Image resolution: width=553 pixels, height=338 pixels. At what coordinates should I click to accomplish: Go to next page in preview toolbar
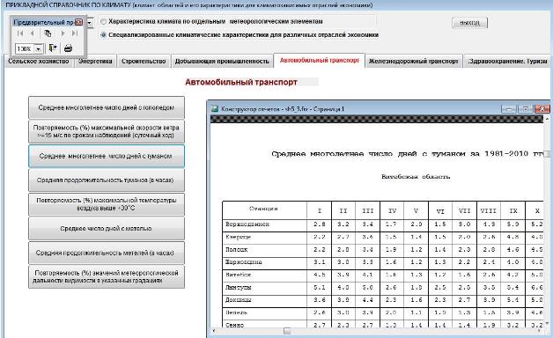coord(63,33)
